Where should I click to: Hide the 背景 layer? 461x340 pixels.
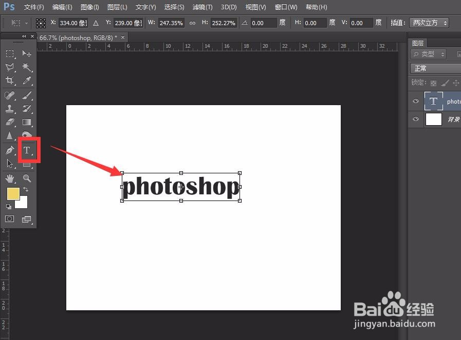pyautogui.click(x=415, y=119)
